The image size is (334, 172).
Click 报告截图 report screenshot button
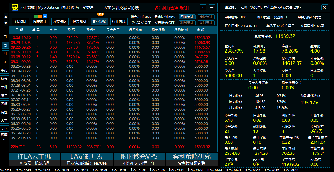[79, 21]
